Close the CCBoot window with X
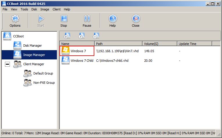222x138 pixels. coord(218,4)
